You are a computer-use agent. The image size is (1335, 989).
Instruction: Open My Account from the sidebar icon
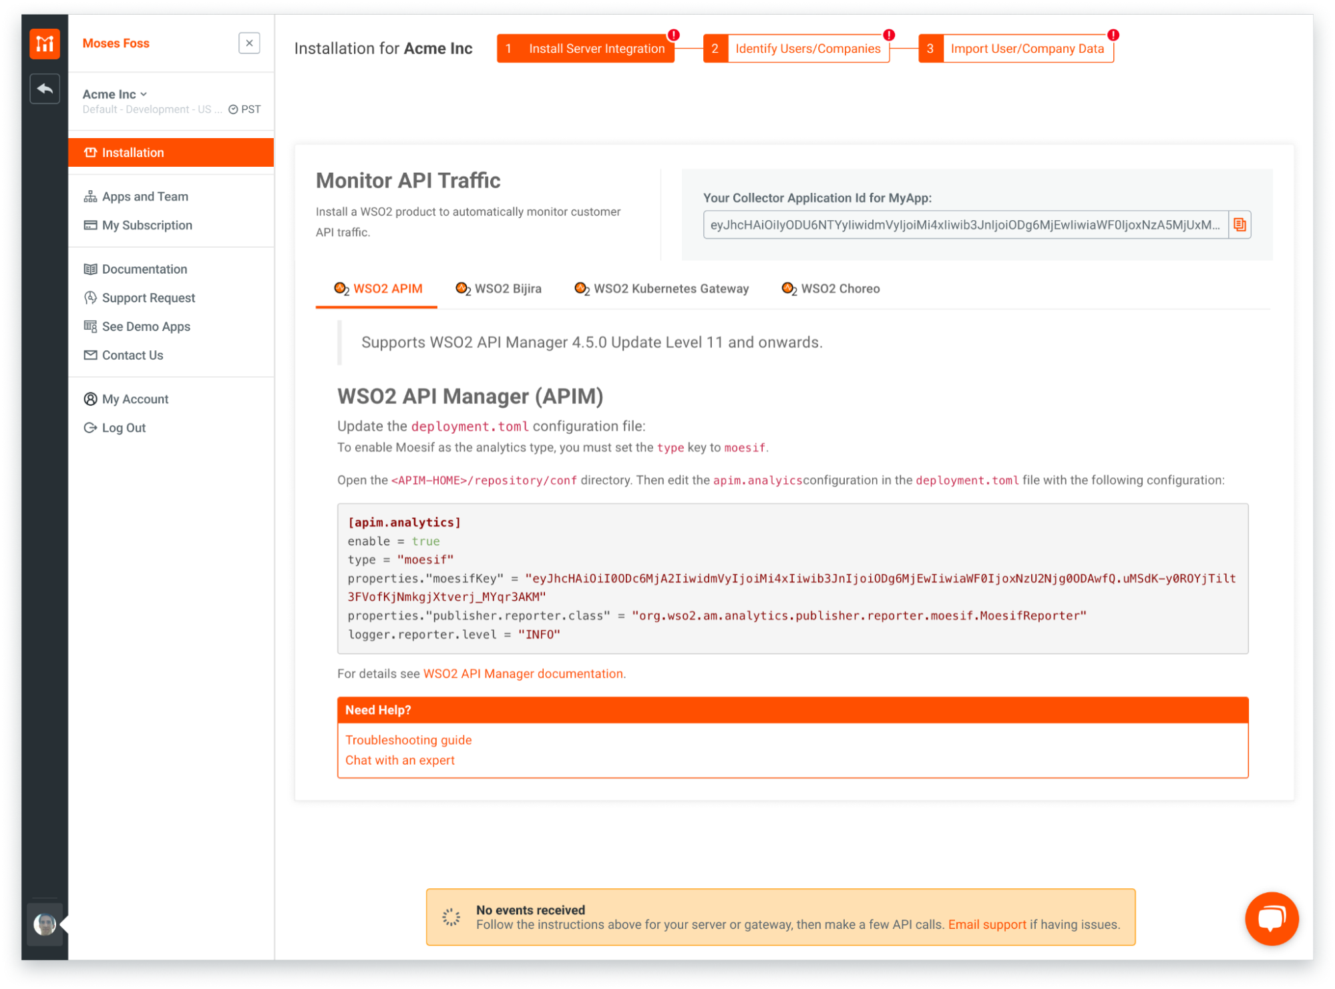point(91,398)
